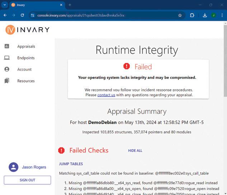Open the browser three-dot menu
The width and height of the screenshot is (227, 195).
point(222,15)
